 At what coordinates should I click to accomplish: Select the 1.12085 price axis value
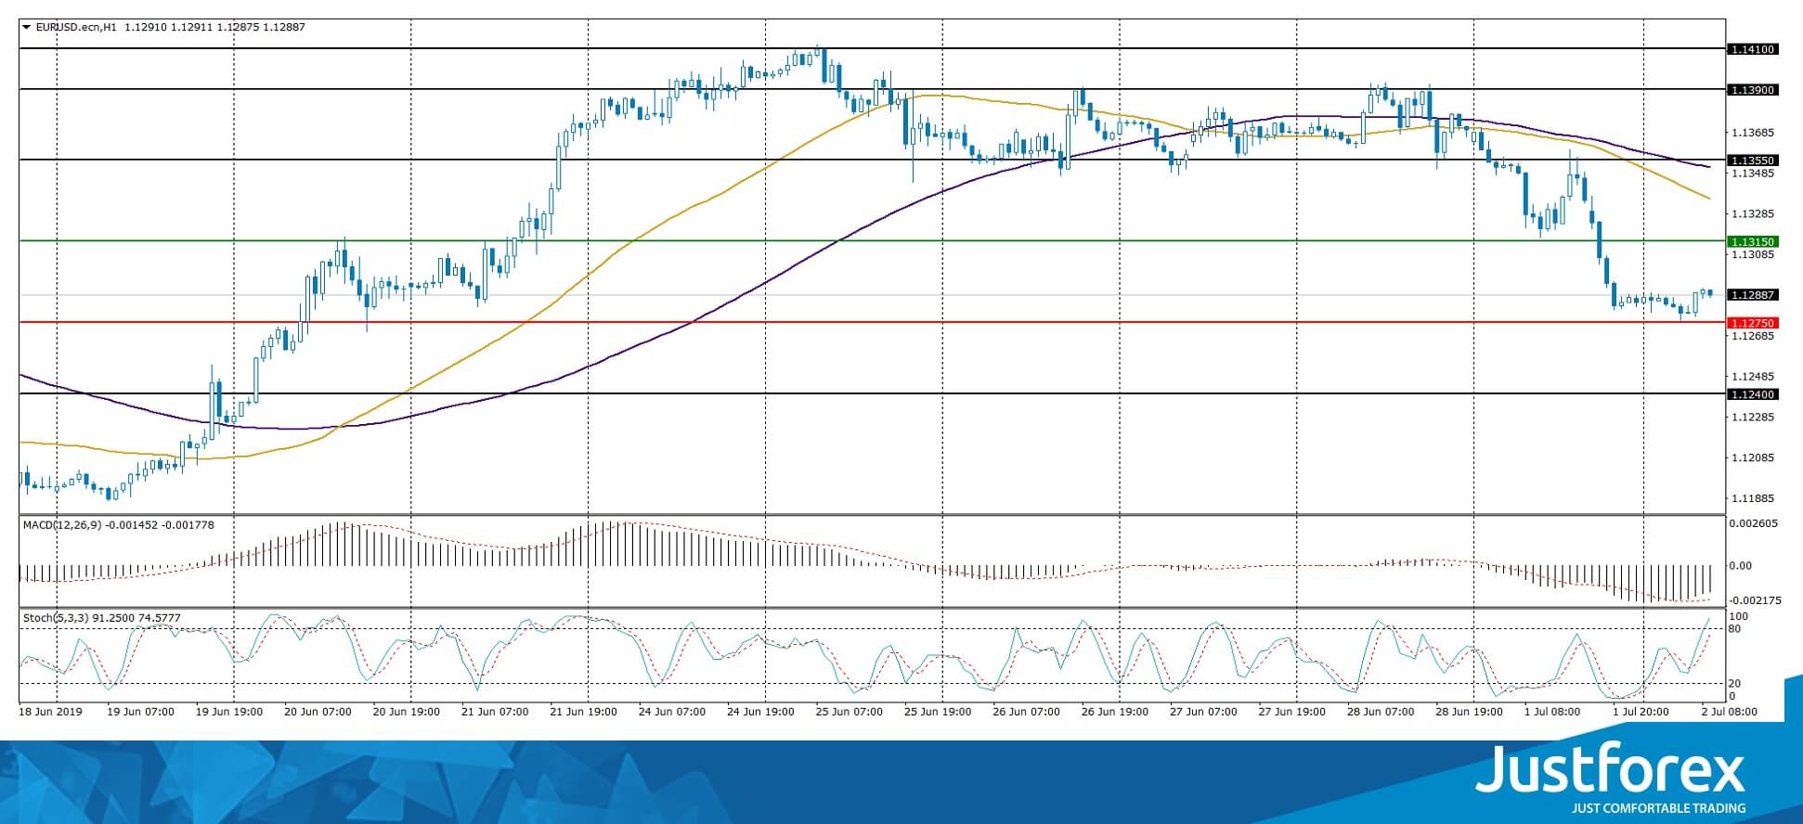[1753, 457]
